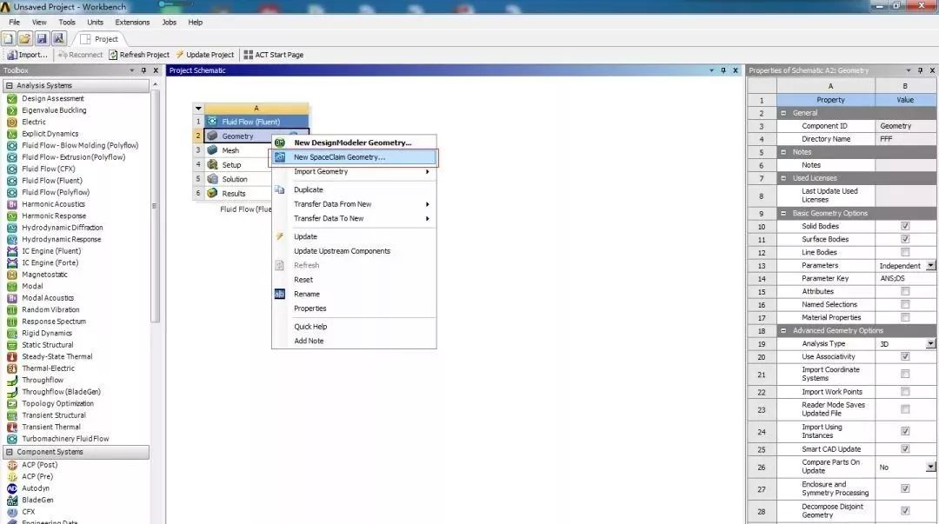Image resolution: width=939 pixels, height=524 pixels.
Task: Click the Save project toolbar icon
Action: [x=42, y=39]
